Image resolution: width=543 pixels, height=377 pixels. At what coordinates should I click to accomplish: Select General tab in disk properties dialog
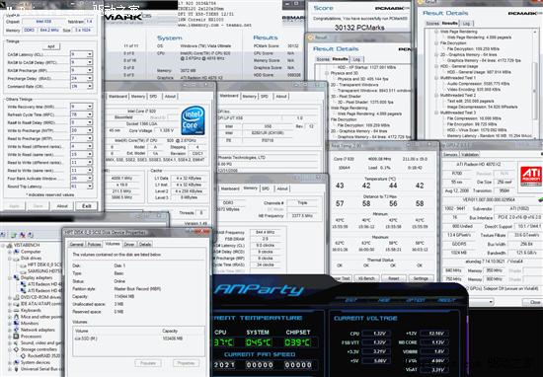pyautogui.click(x=77, y=244)
